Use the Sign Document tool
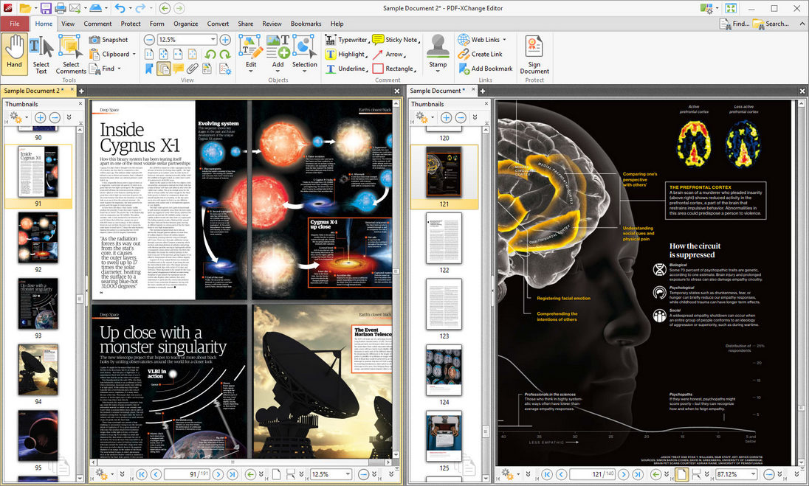The height and width of the screenshot is (486, 809). 534,52
